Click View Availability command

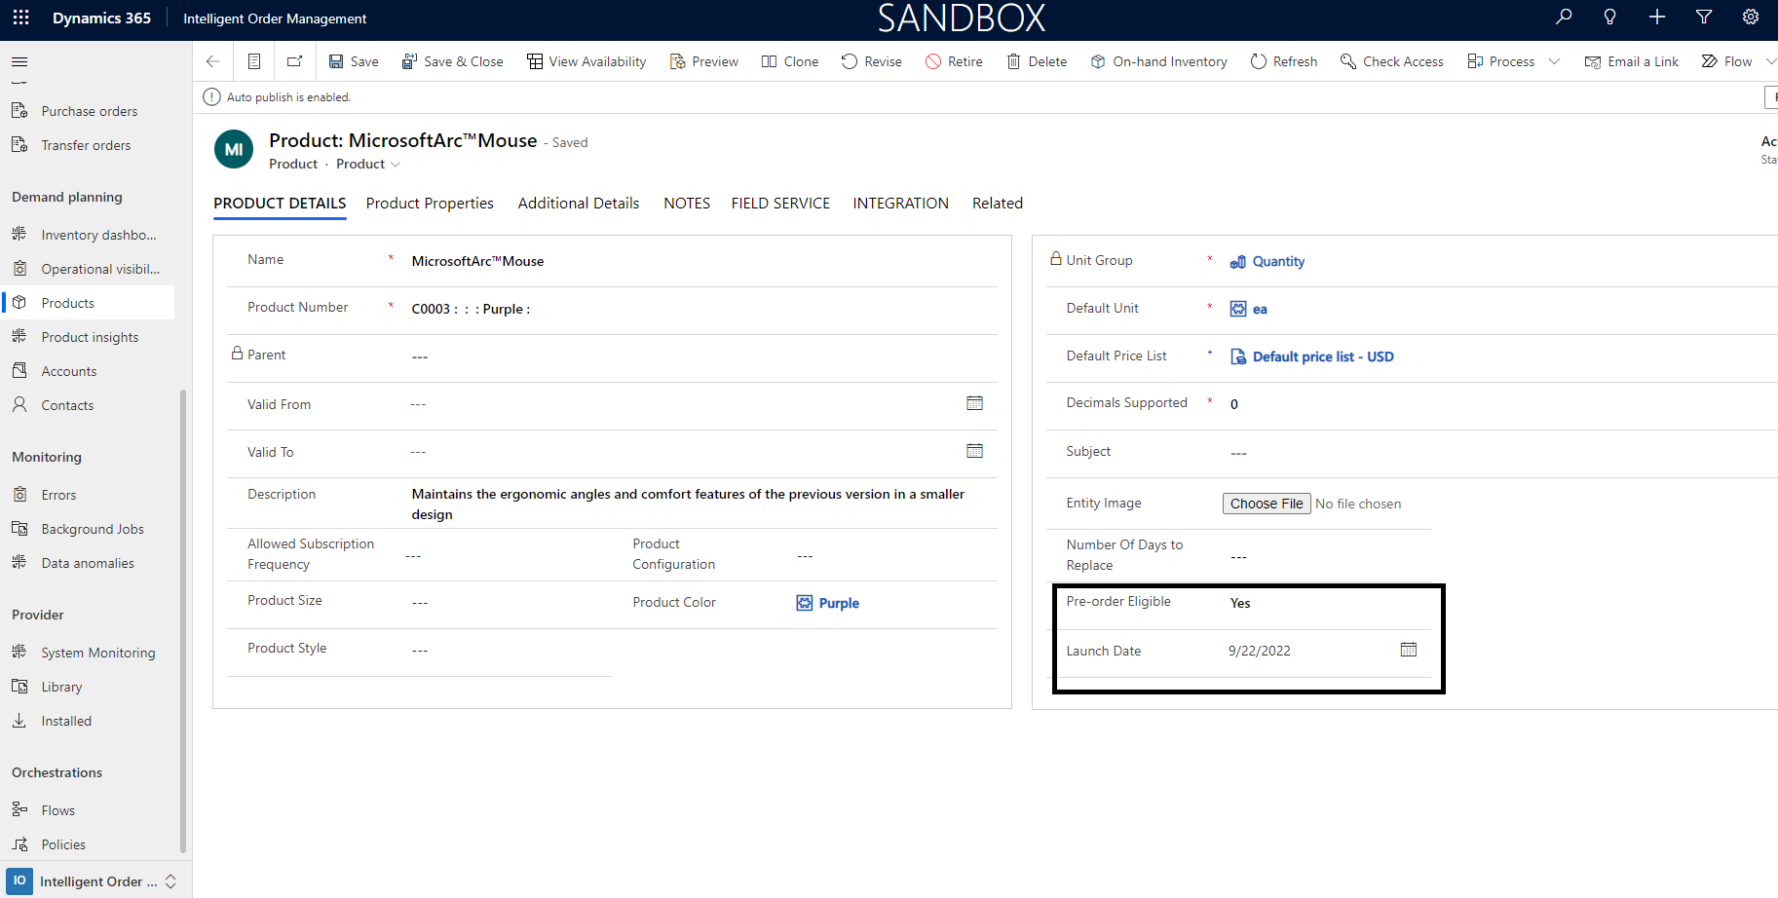click(586, 61)
